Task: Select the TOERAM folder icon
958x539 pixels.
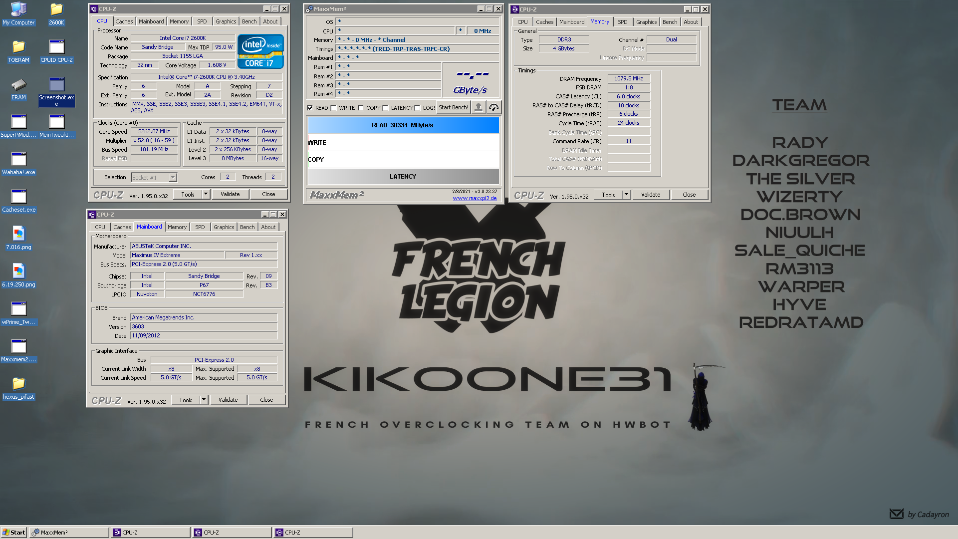Action: click(x=18, y=51)
